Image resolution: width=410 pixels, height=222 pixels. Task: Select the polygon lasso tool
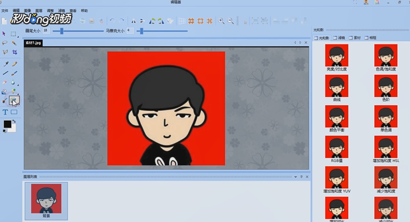tap(4, 52)
